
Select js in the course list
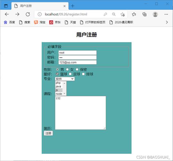[59, 90]
